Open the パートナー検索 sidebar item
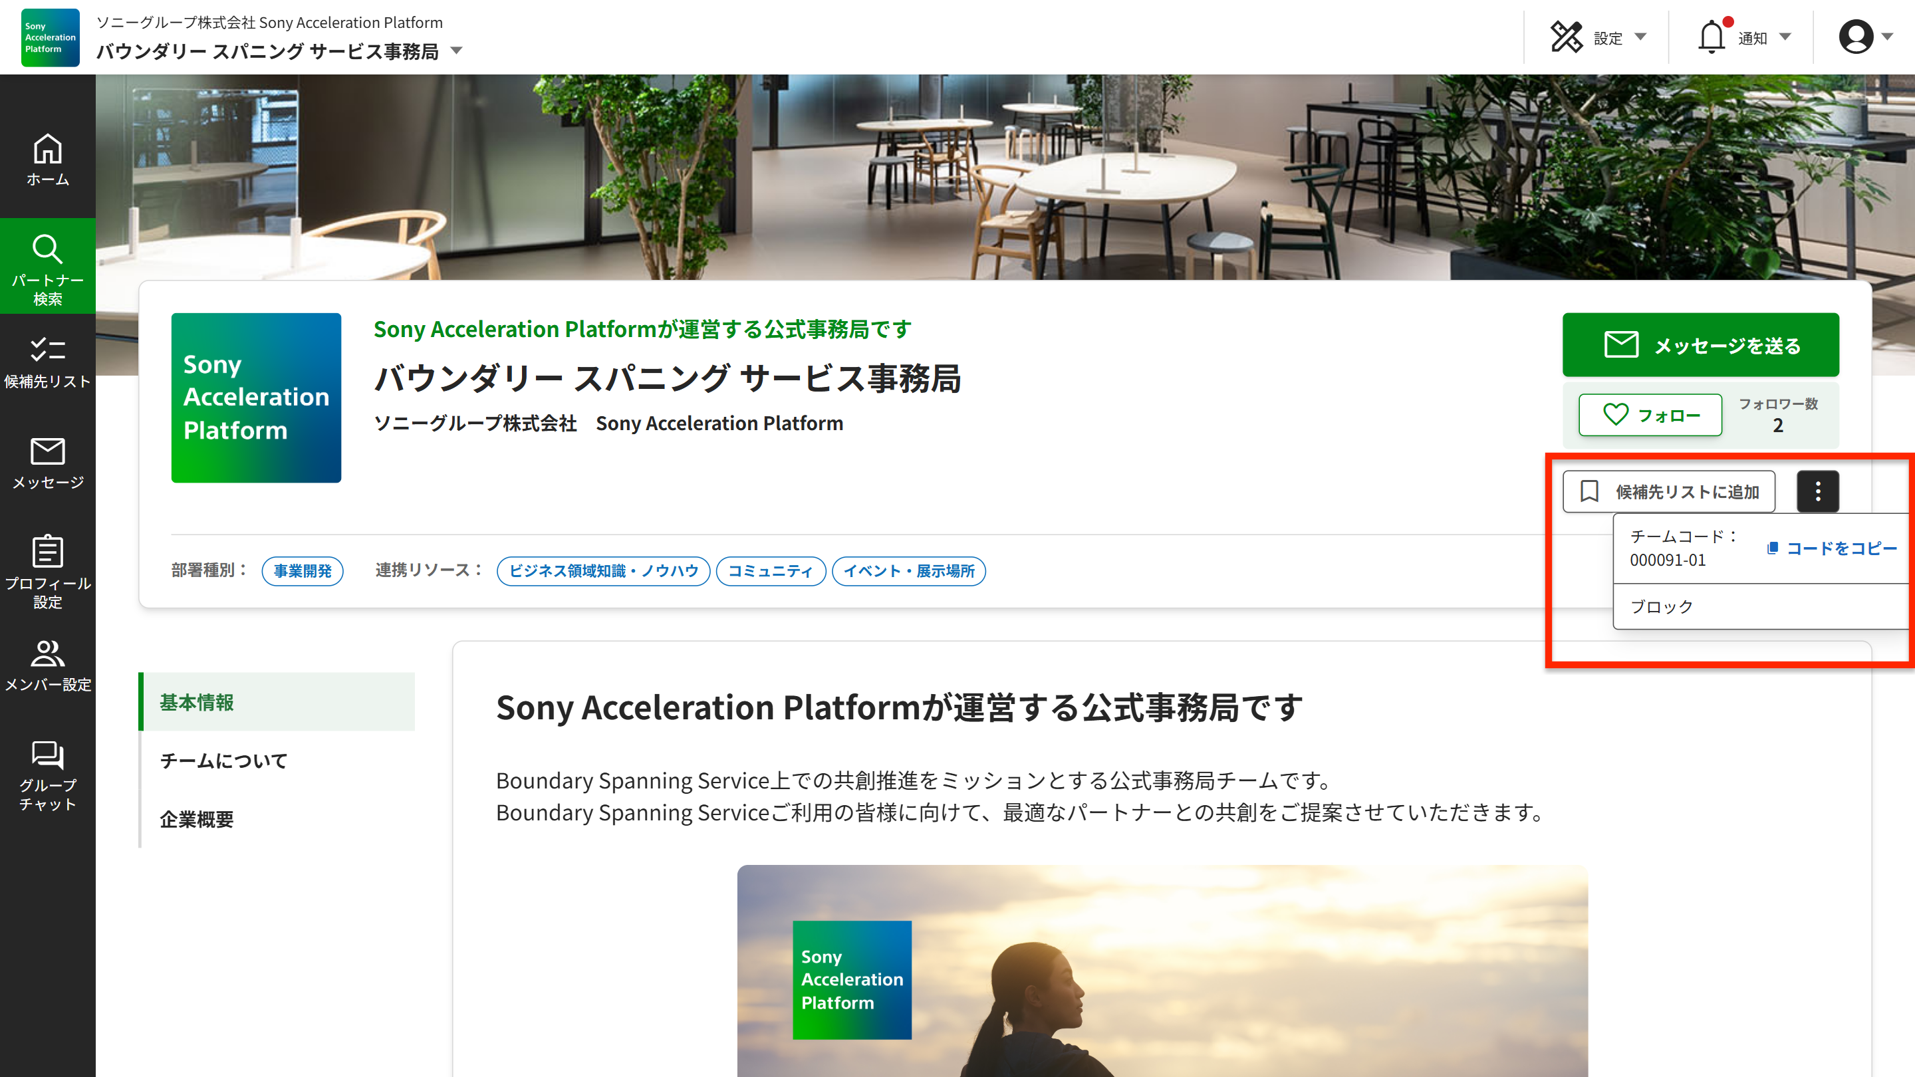Screen dimensions: 1915x1077 coord(48,267)
